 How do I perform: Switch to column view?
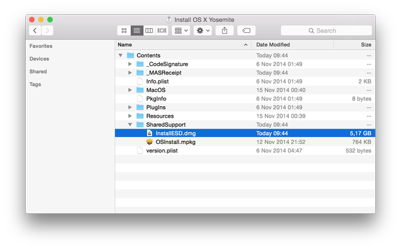tap(149, 31)
